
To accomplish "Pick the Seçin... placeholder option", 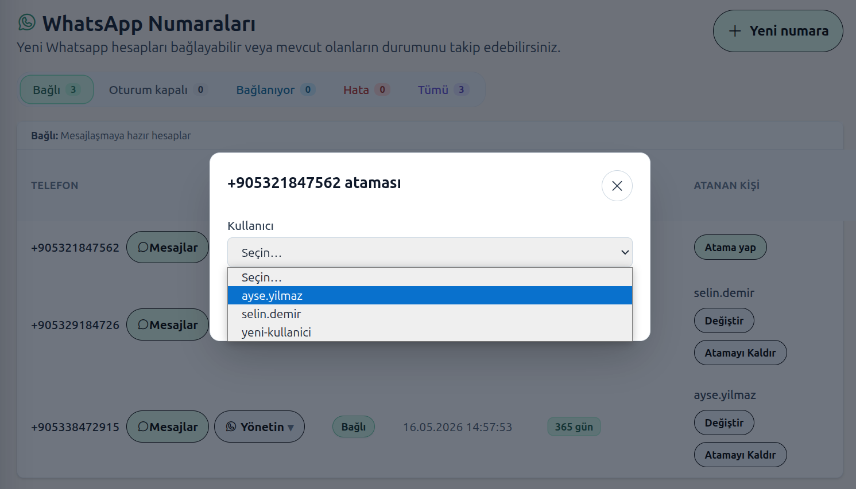I will pyautogui.click(x=429, y=277).
